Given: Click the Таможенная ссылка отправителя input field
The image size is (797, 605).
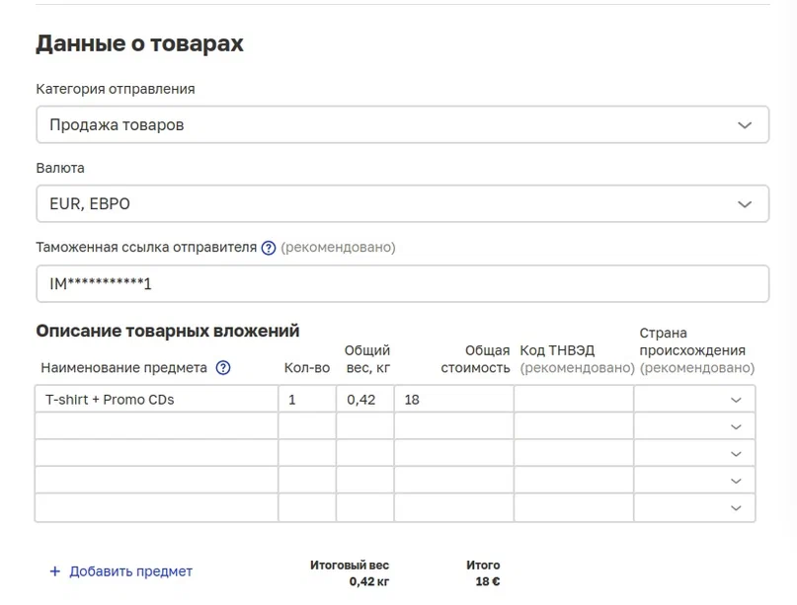Looking at the screenshot, I should [x=402, y=284].
